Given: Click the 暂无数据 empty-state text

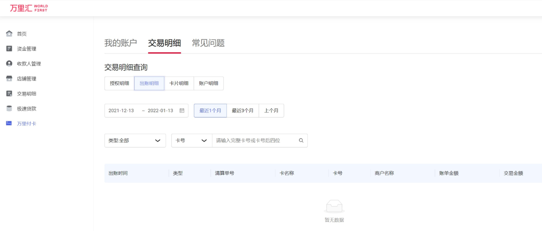Looking at the screenshot, I should point(334,220).
